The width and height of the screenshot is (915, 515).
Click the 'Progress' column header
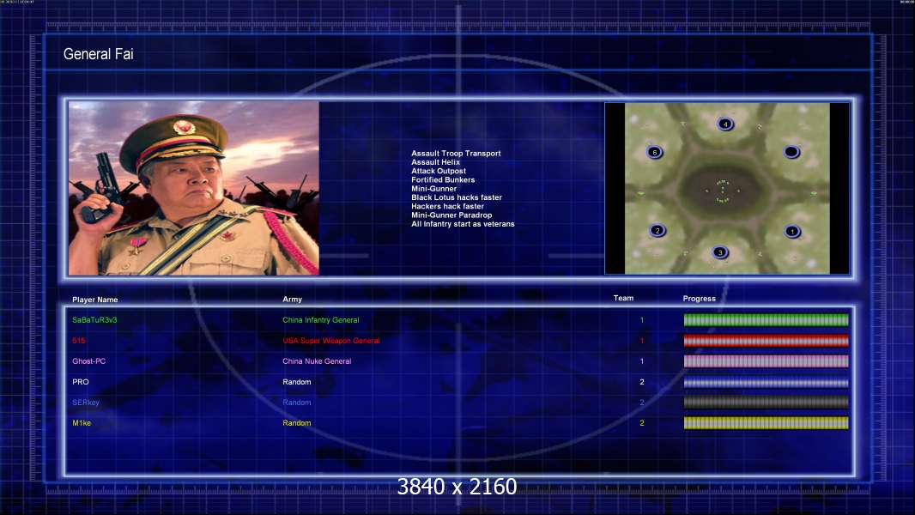coord(699,299)
